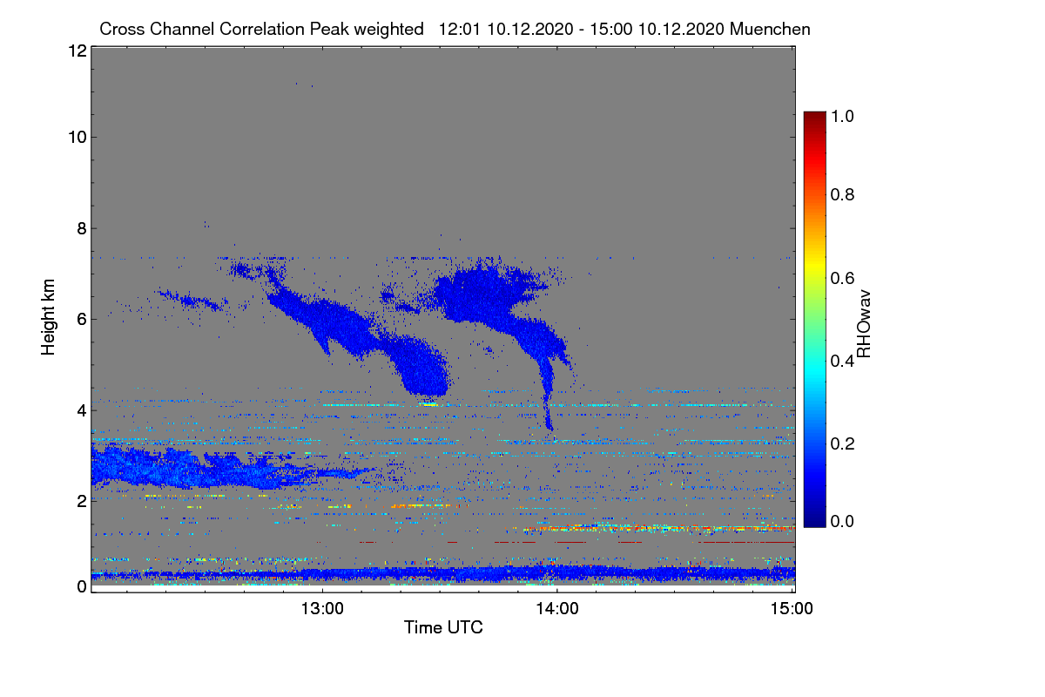Click the height tick label 10
The height and width of the screenshot is (697, 1045).
(x=76, y=137)
